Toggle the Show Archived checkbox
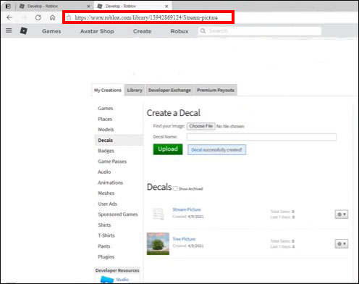The image size is (359, 284). click(x=175, y=188)
